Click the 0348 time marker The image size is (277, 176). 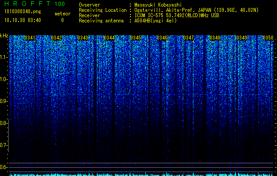[x=215, y=38]
